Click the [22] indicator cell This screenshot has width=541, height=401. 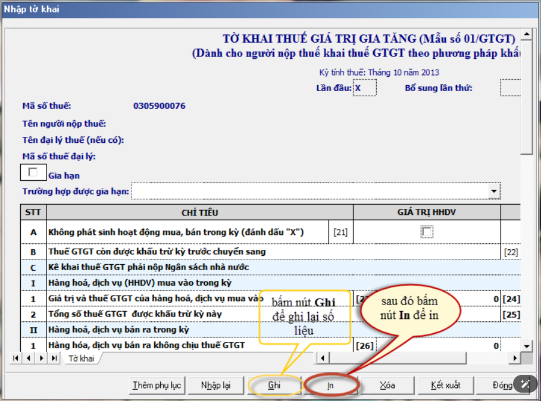[511, 252]
